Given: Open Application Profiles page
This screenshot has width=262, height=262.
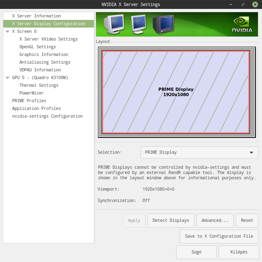Looking at the screenshot, I should click(49, 108).
